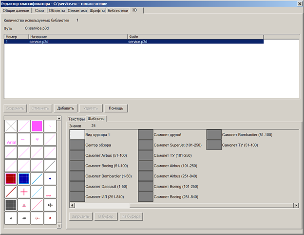Switch to the Текстуры tab
The image size is (304, 235).
[x=76, y=119]
